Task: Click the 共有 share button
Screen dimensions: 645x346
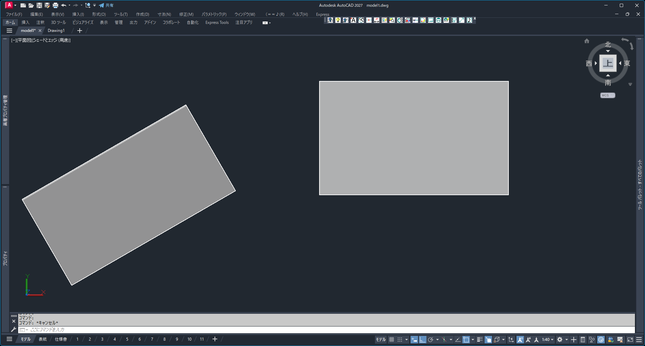Action: (x=106, y=5)
